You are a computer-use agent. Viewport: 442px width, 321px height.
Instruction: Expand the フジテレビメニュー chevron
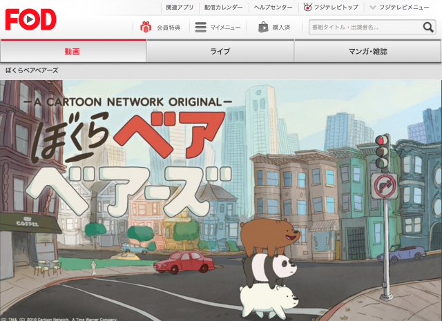click(373, 8)
